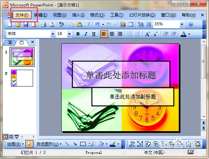Screen dimensions: 209x159
Task: Open the Undo history dropdown arrow
Action: tap(103, 25)
